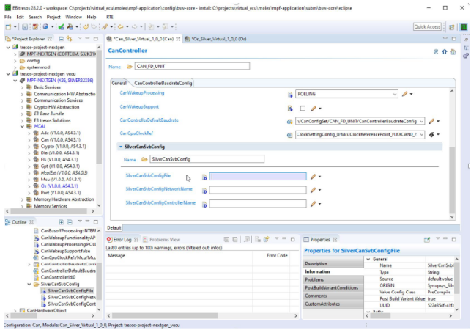The height and width of the screenshot is (330, 471).
Task: Open the File menu
Action: point(8,17)
